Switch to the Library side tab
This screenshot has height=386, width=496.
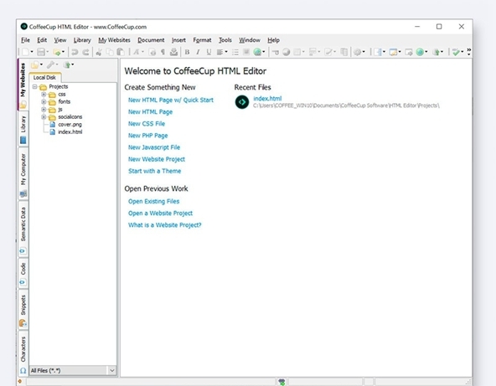(x=23, y=130)
